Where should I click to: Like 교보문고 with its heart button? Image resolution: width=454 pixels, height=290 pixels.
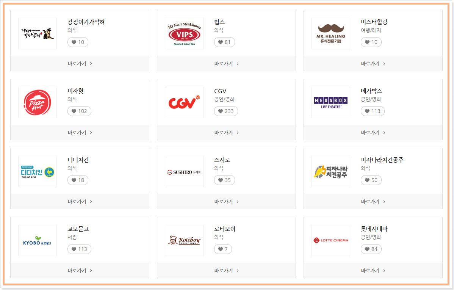pyautogui.click(x=79, y=249)
